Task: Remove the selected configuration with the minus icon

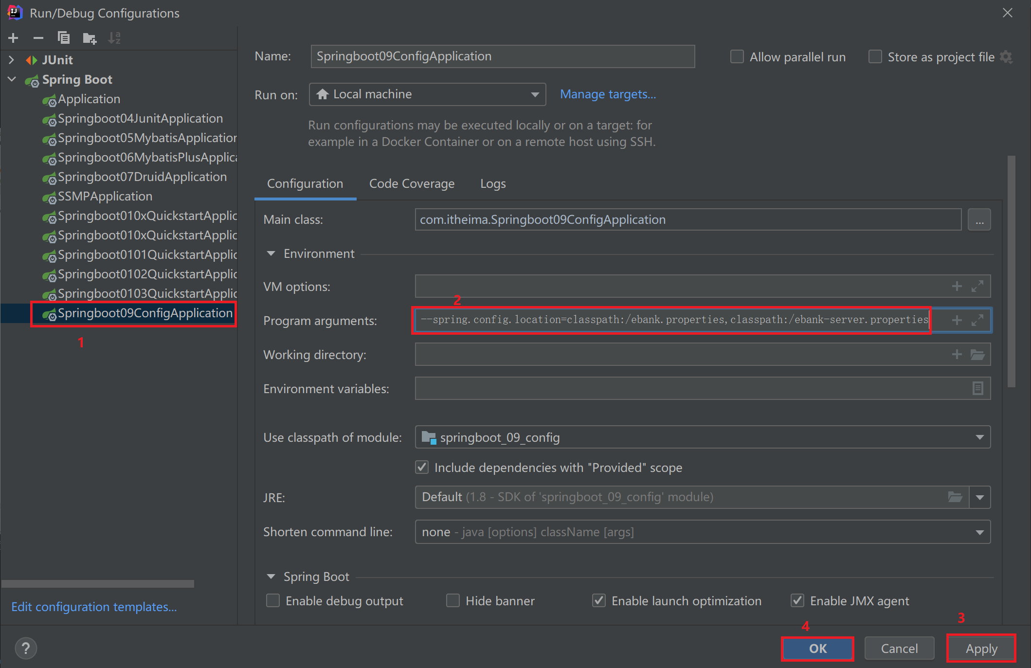Action: coord(38,38)
